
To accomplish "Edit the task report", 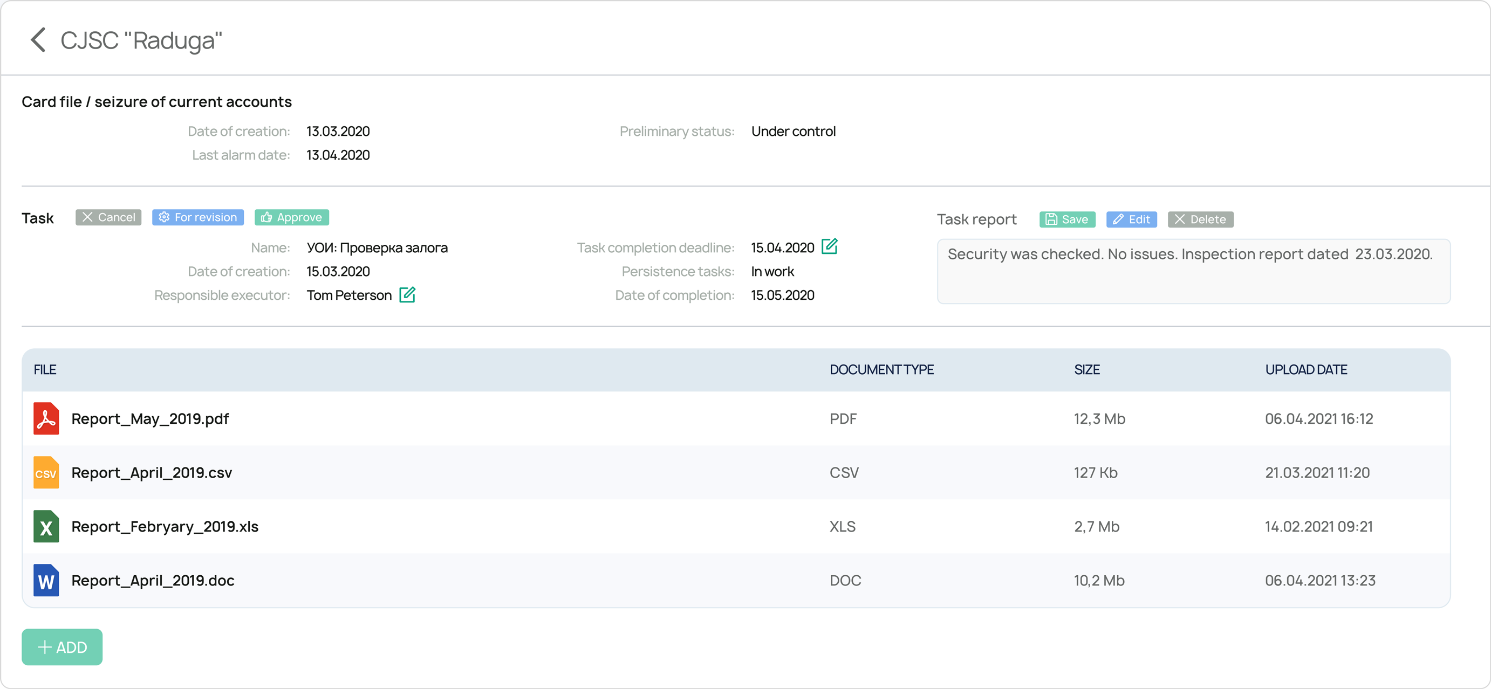I will point(1131,219).
